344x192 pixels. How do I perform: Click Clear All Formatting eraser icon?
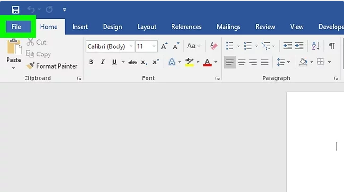click(x=213, y=46)
